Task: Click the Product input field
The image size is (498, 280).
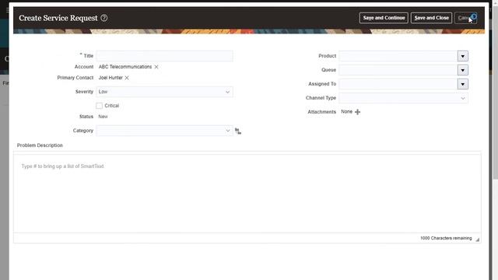Action: pyautogui.click(x=398, y=56)
